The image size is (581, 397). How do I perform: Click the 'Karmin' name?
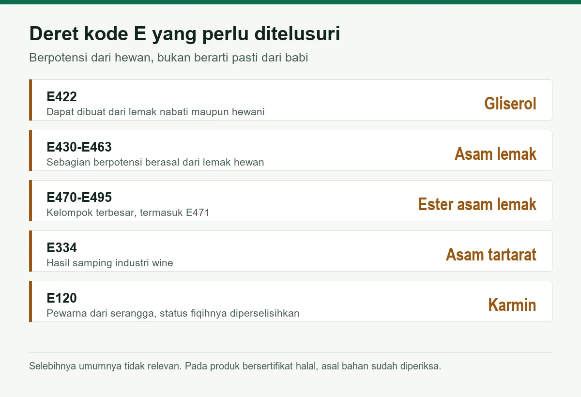pyautogui.click(x=512, y=305)
